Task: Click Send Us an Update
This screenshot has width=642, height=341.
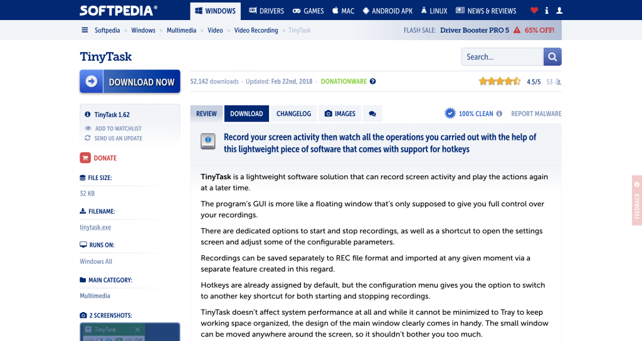Action: 118,139
